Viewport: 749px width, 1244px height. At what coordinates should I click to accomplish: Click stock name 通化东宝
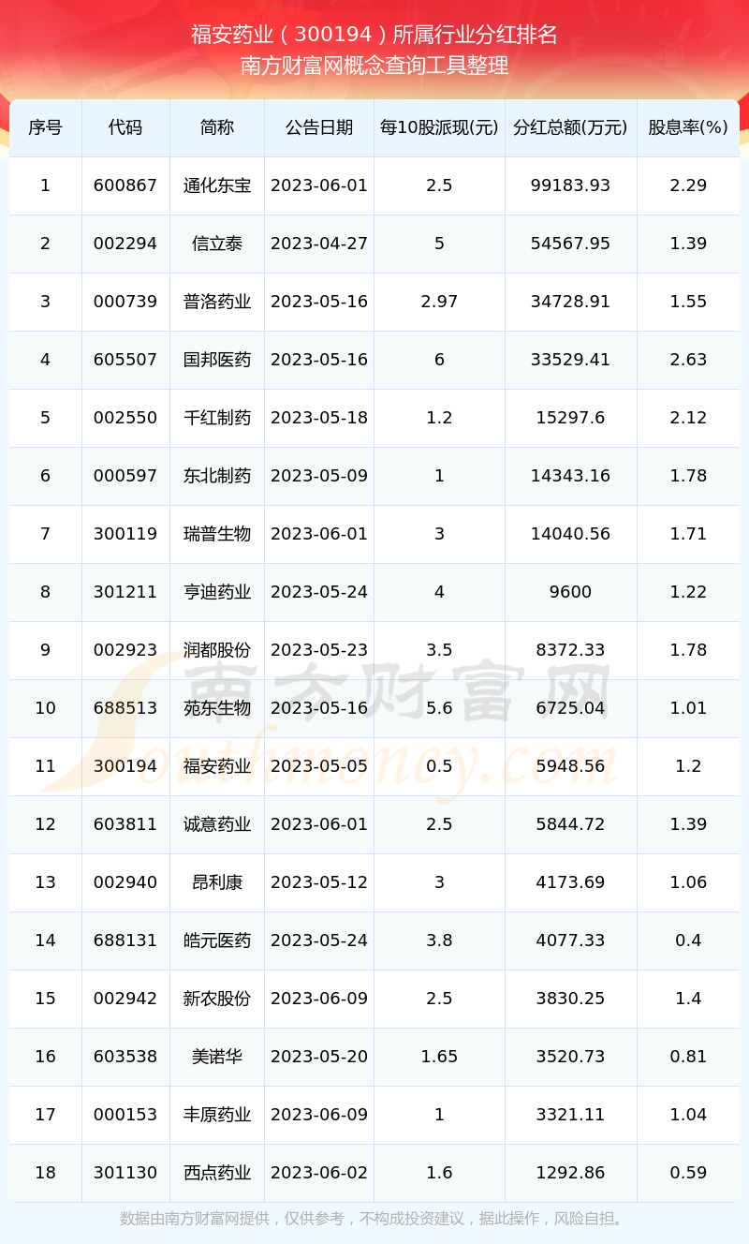(217, 185)
